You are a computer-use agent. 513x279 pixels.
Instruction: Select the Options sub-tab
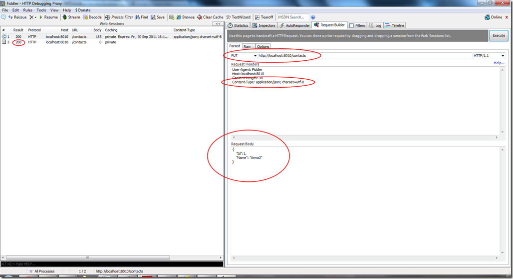coord(262,46)
